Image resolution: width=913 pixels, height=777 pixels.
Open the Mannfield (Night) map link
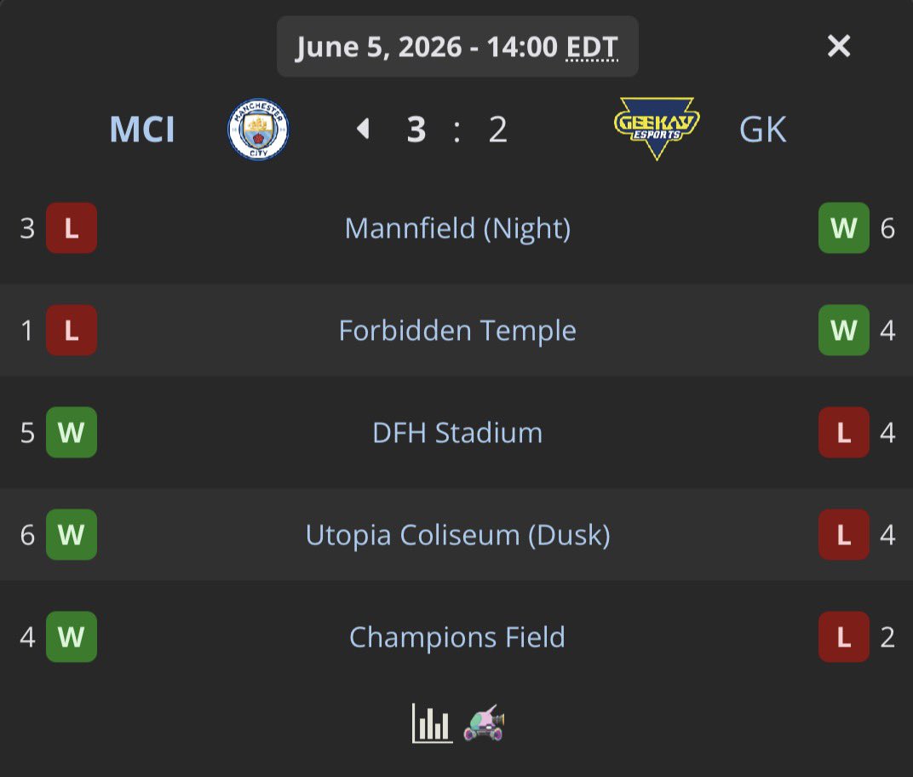pyautogui.click(x=457, y=227)
